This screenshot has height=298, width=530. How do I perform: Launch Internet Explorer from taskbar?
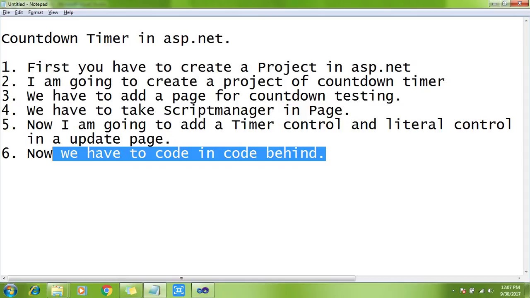point(34,291)
